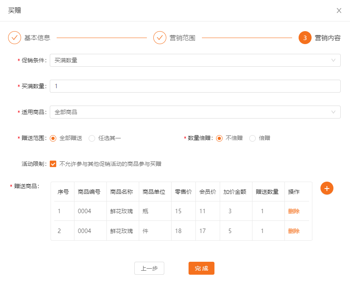Image resolution: width=350 pixels, height=284 pixels.
Task: Click 删除 on the second gift row
Action: [x=293, y=231]
